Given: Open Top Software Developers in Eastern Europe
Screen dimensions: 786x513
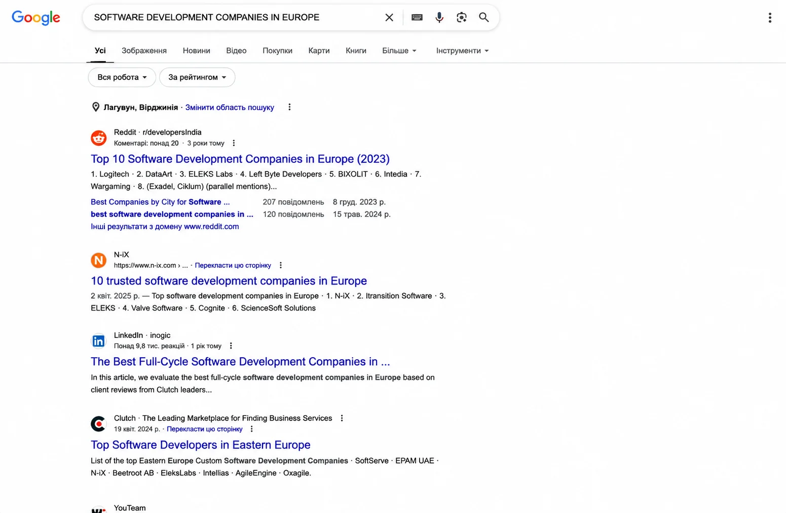Looking at the screenshot, I should click(201, 445).
